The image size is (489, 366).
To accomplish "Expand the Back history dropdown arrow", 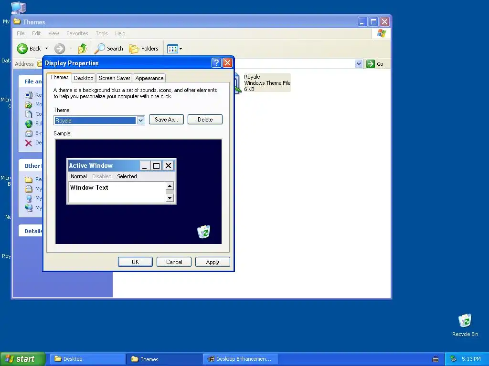I will (x=46, y=49).
